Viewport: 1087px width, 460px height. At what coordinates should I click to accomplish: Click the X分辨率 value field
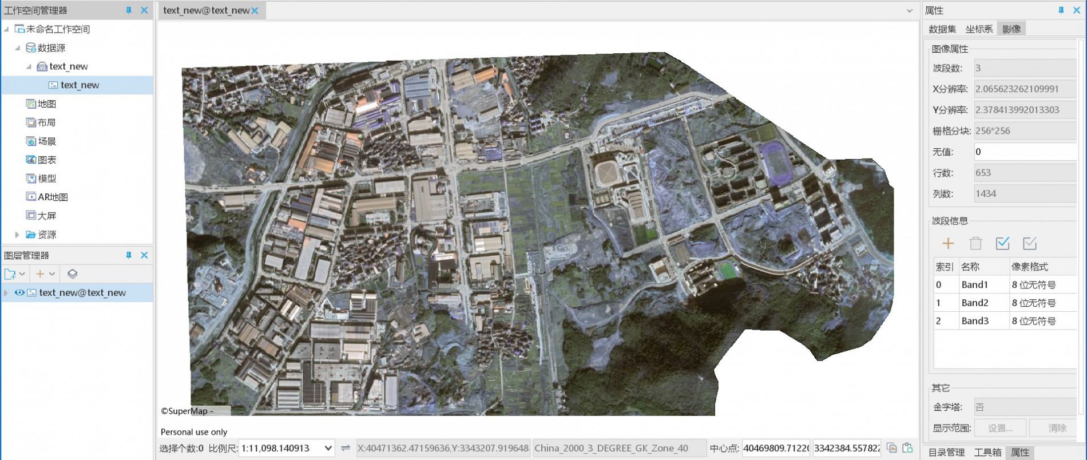pyautogui.click(x=1025, y=89)
